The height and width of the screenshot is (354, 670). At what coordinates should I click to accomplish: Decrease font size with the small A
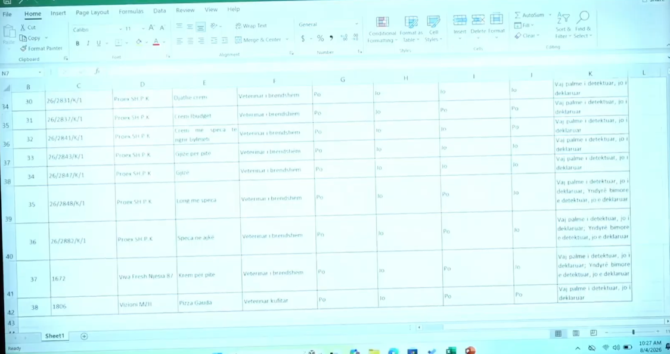click(162, 28)
